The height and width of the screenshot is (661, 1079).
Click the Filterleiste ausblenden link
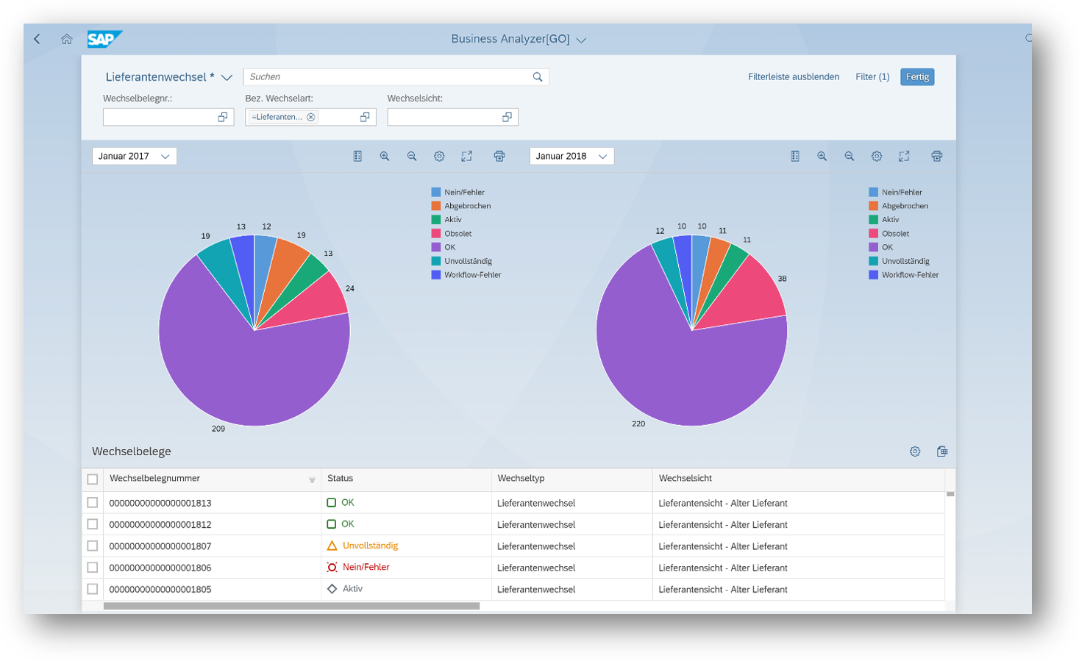[793, 76]
